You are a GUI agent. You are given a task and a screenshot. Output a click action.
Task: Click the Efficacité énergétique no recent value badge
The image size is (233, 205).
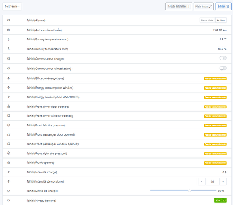click(x=216, y=79)
